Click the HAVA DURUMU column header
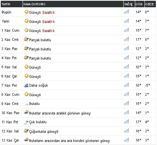 click(73, 4)
